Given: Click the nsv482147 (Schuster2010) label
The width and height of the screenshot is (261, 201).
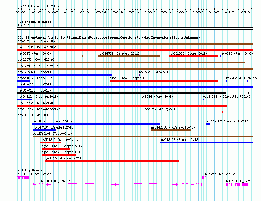Looking at the screenshot, I should click(39, 109).
